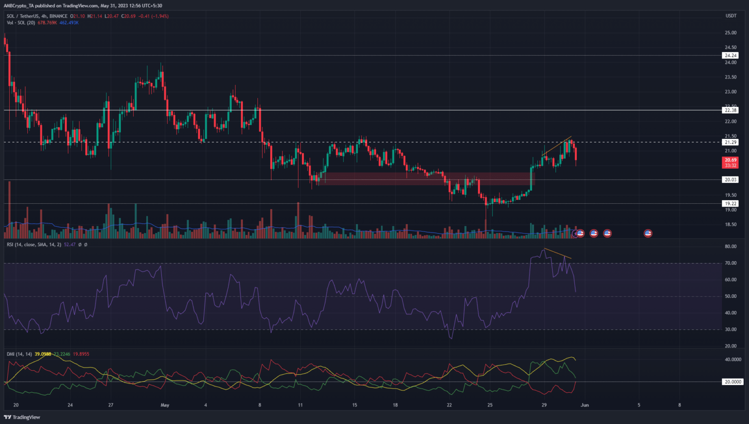This screenshot has height=424, width=749.
Task: Click the USDT currency label on price axis
Action: (730, 16)
